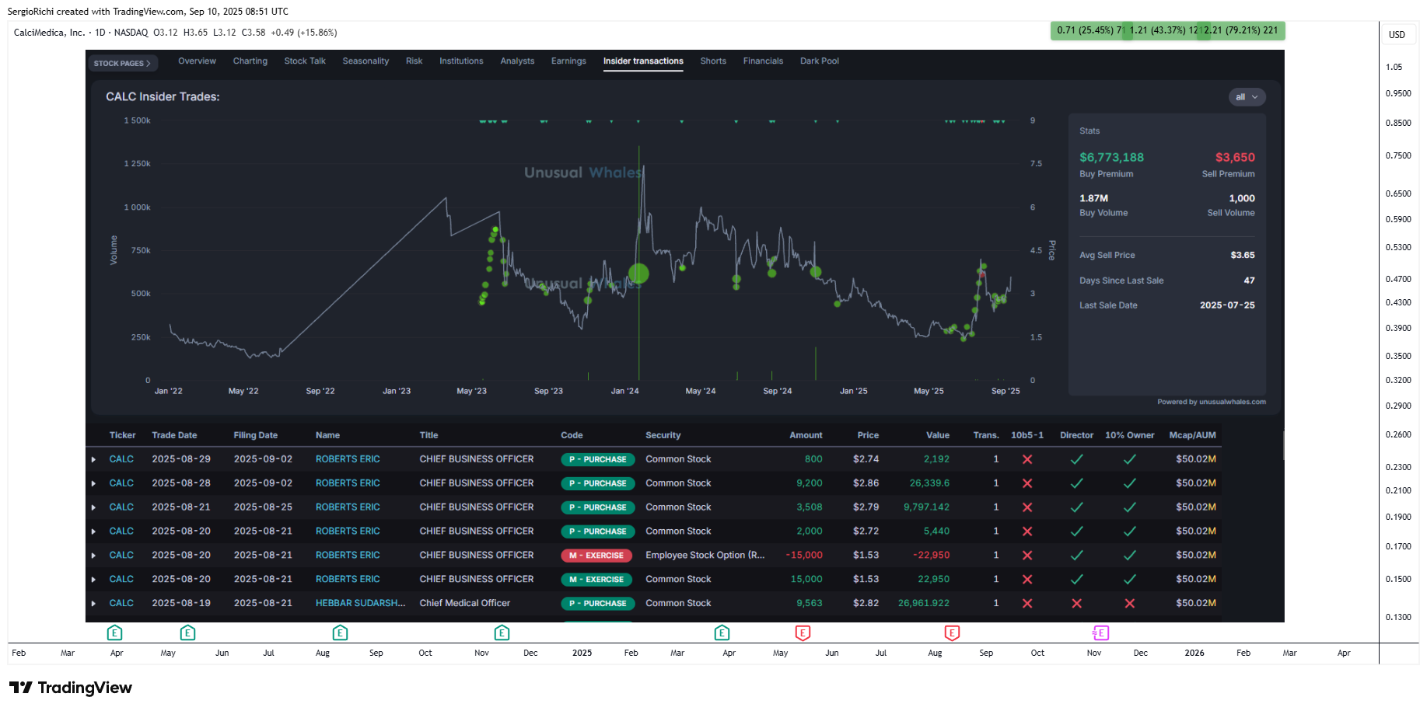Screen dimensions: 1427x711
Task: Click the $3,650 Sell Premium value
Action: pos(1235,157)
